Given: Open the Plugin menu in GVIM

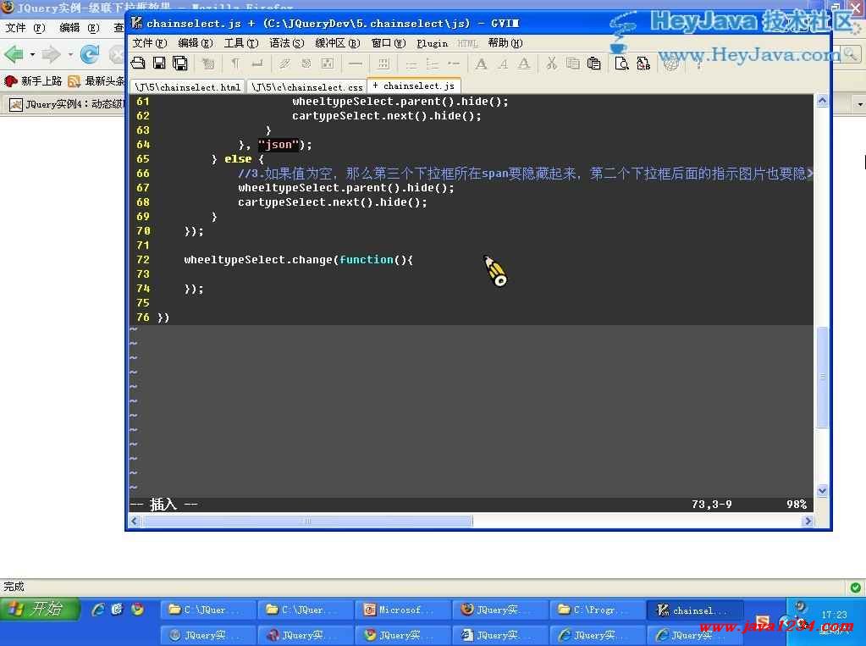Looking at the screenshot, I should [x=432, y=43].
